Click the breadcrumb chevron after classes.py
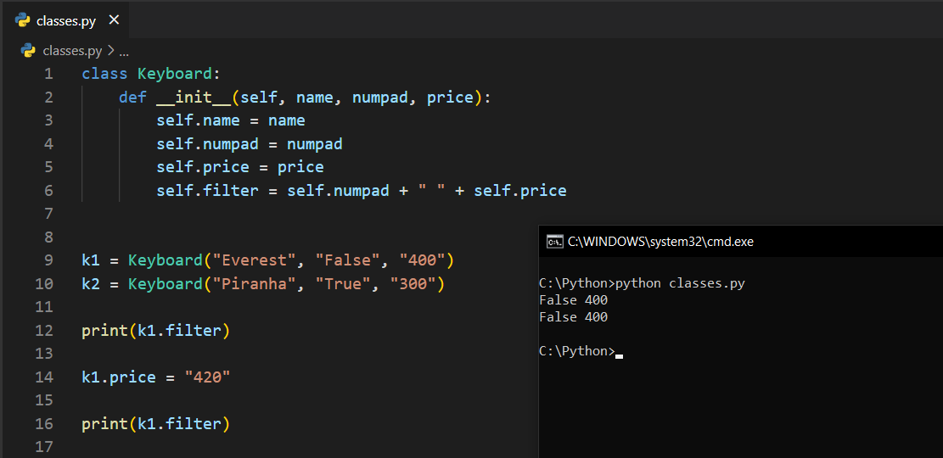This screenshot has height=458, width=943. [x=110, y=50]
